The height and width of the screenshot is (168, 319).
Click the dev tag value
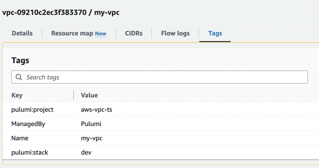click(86, 152)
